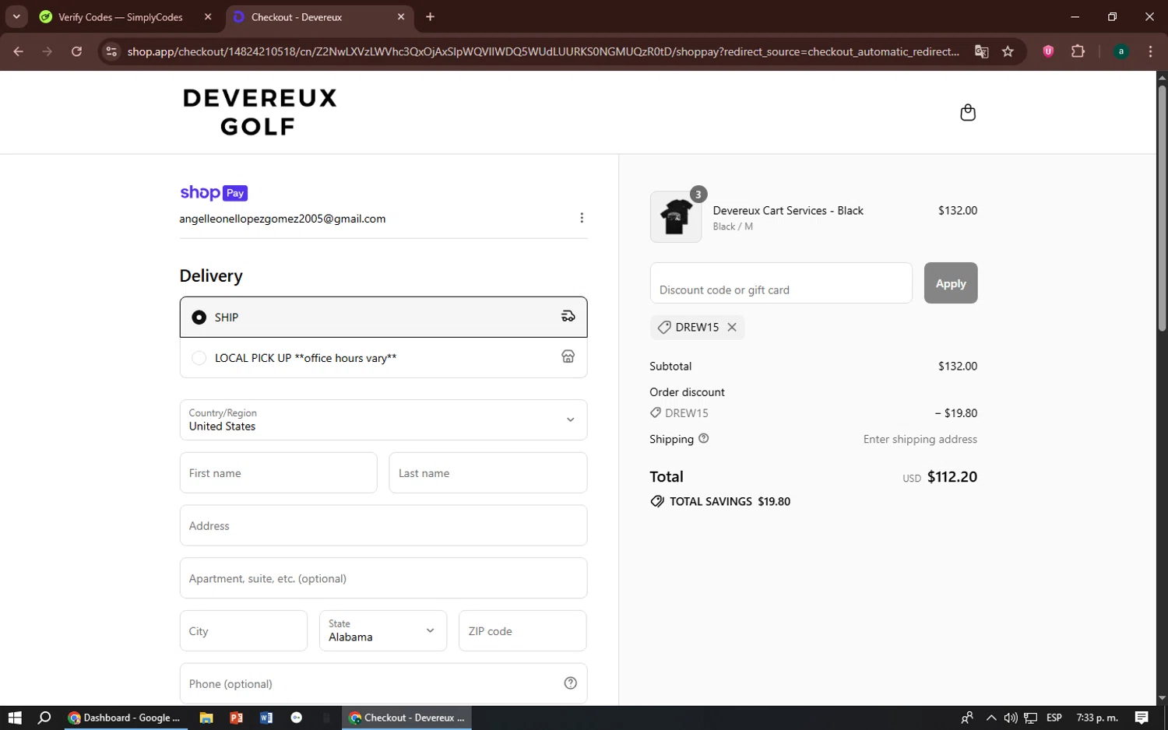1168x730 pixels.
Task: Click the Devereux Cart Services product thumbnail
Action: click(x=676, y=217)
